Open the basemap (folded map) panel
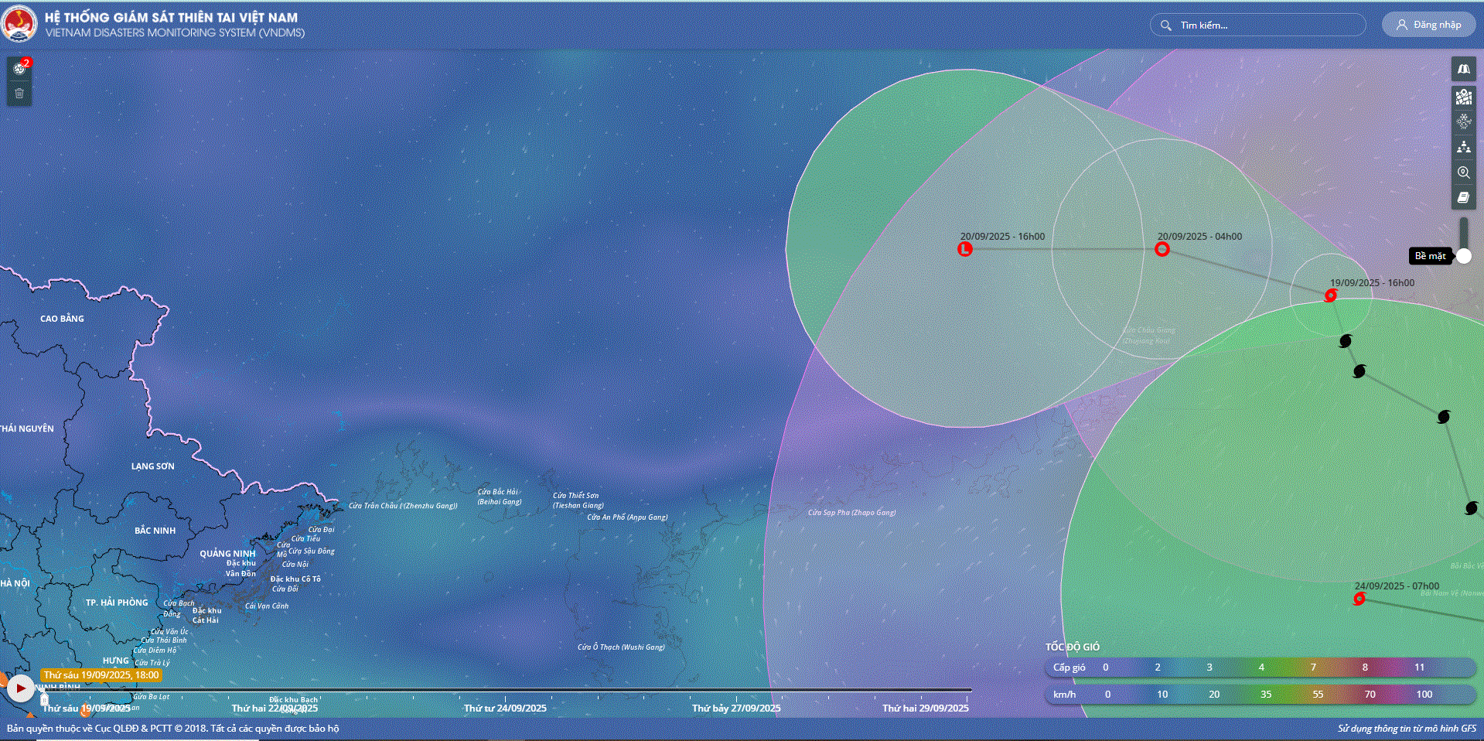The width and height of the screenshot is (1484, 741). 1463,70
